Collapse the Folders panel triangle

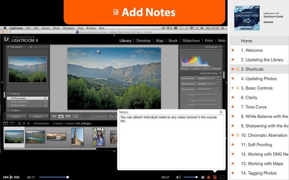pos(8,111)
